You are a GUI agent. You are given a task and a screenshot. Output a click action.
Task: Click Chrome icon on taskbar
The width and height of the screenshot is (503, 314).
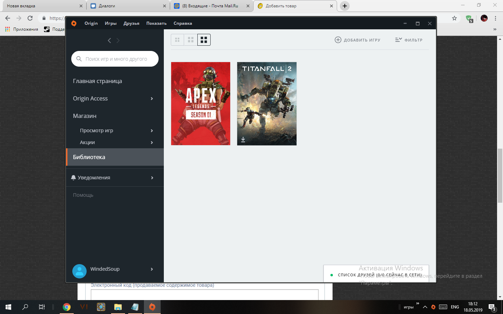[67, 307]
